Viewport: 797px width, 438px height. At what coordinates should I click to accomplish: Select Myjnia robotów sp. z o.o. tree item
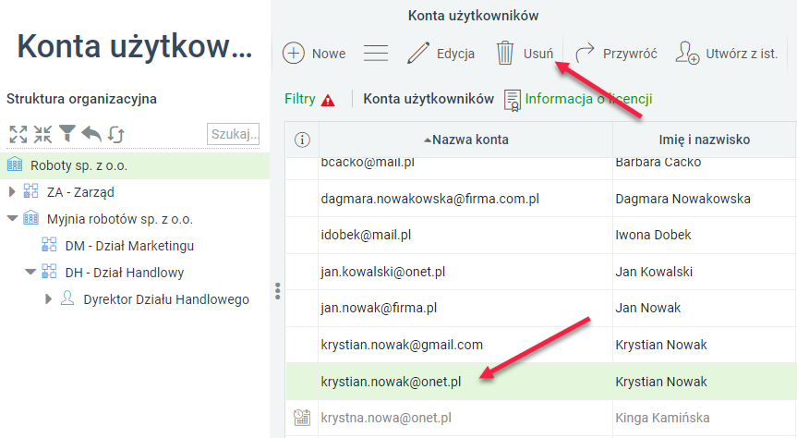click(120, 219)
